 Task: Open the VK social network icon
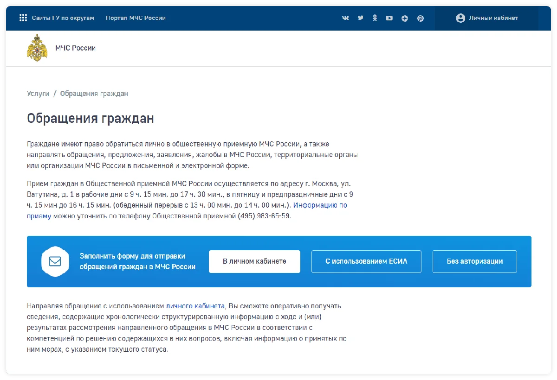(x=345, y=18)
